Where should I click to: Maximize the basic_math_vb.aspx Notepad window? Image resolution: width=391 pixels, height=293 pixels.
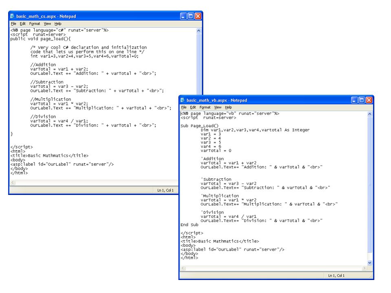(362, 100)
